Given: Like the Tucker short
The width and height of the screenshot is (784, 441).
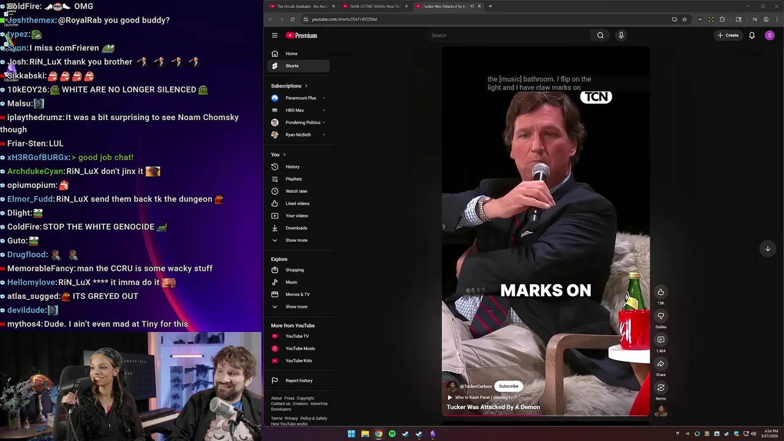Looking at the screenshot, I should coord(660,292).
